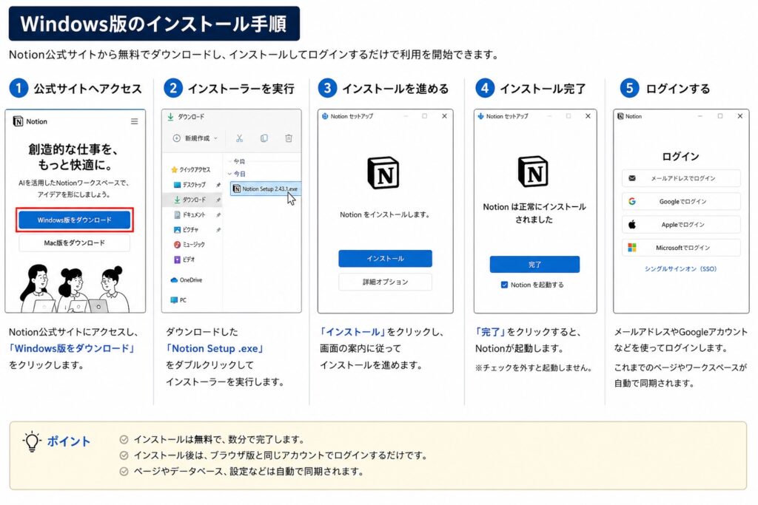The width and height of the screenshot is (758, 505).
Task: Click the Notion logo in the install complete window
Action: (x=533, y=172)
